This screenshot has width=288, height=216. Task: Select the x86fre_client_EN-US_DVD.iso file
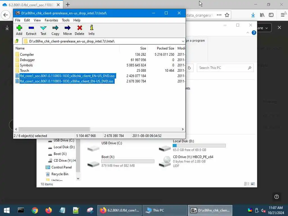(66, 81)
